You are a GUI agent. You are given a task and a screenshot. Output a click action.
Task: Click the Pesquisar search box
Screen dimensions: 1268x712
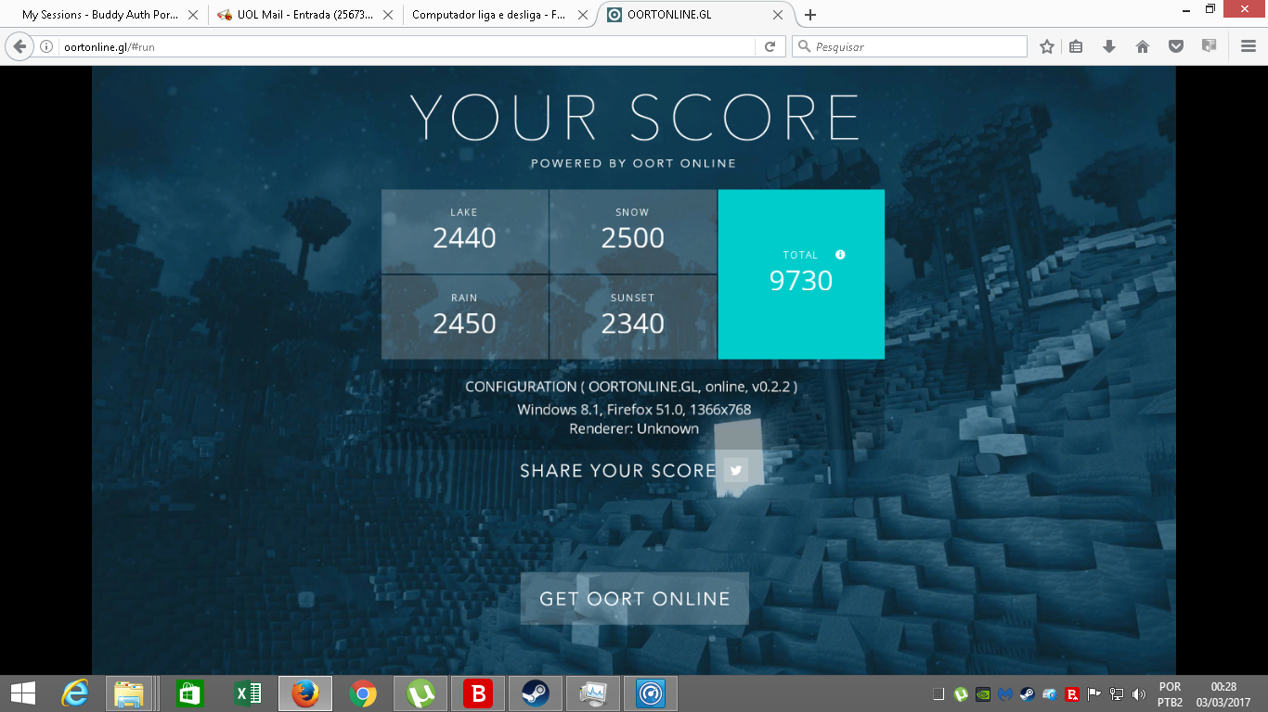(910, 46)
